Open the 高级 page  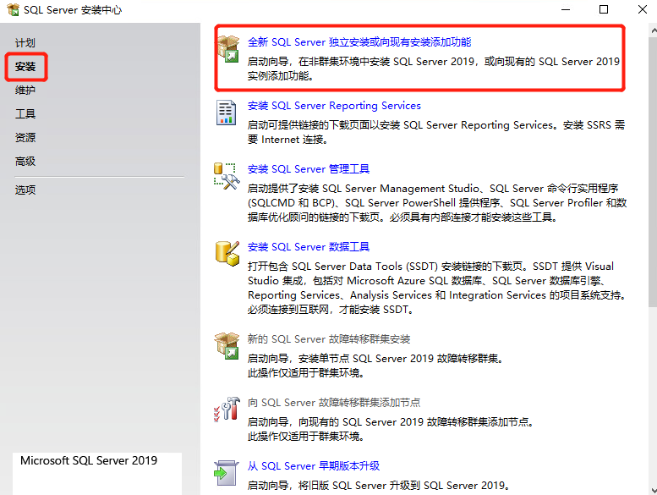coord(25,162)
